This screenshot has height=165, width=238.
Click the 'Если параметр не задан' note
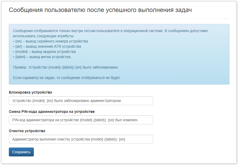coord(67,78)
